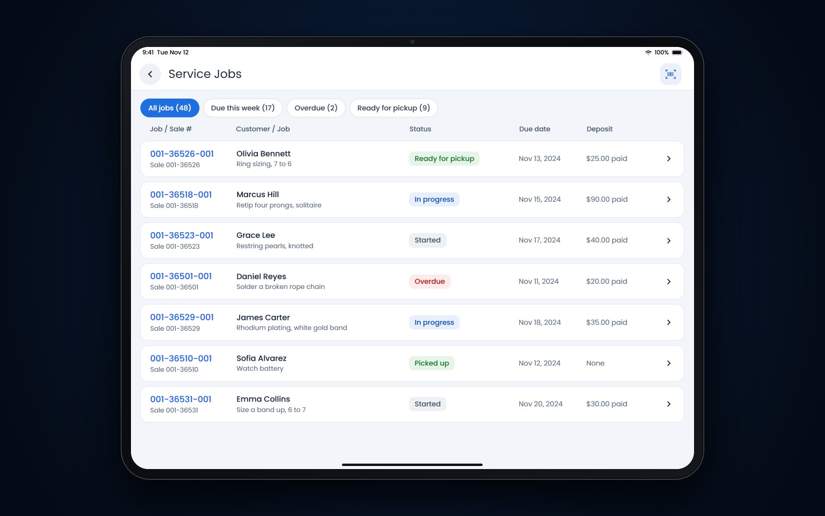
Task: Show Overdue (2) jobs
Action: coord(316,108)
